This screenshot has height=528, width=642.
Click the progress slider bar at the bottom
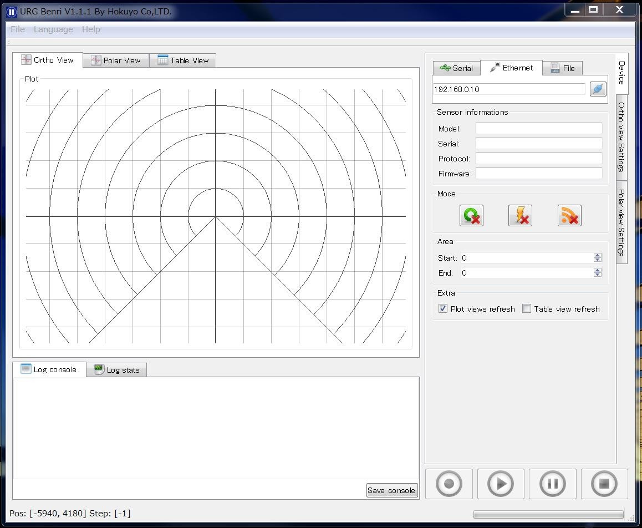pos(548,514)
